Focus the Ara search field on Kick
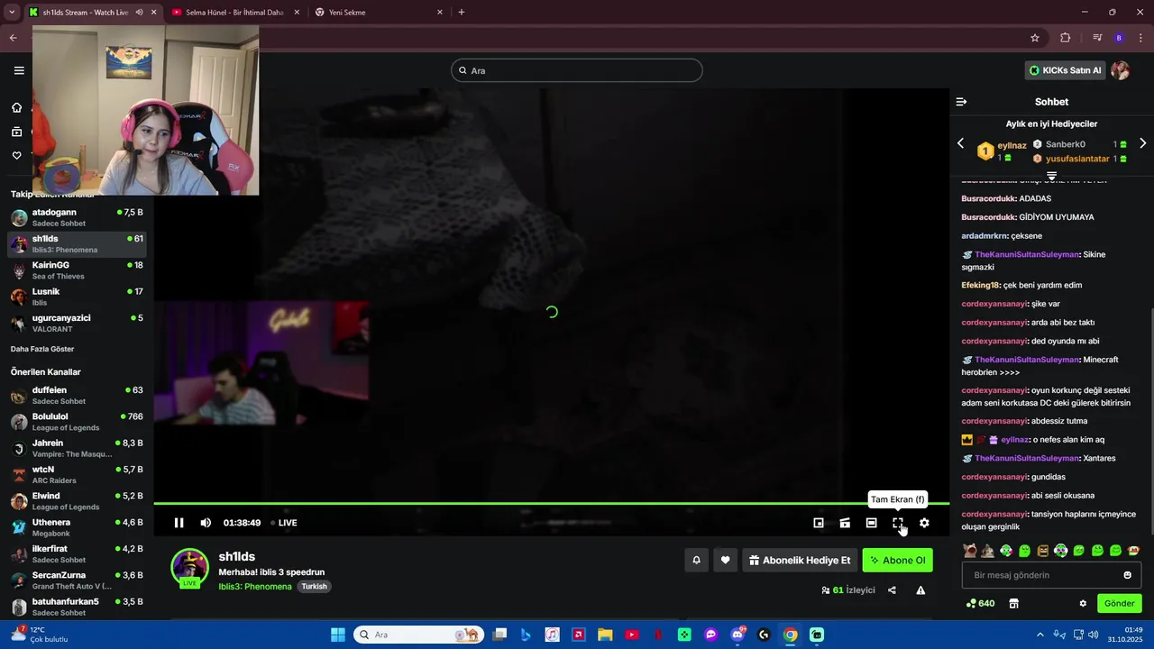The height and width of the screenshot is (649, 1154). click(x=577, y=70)
